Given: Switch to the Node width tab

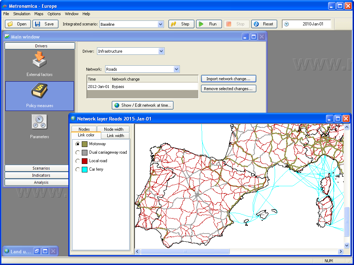Looking at the screenshot, I should click(x=113, y=129).
